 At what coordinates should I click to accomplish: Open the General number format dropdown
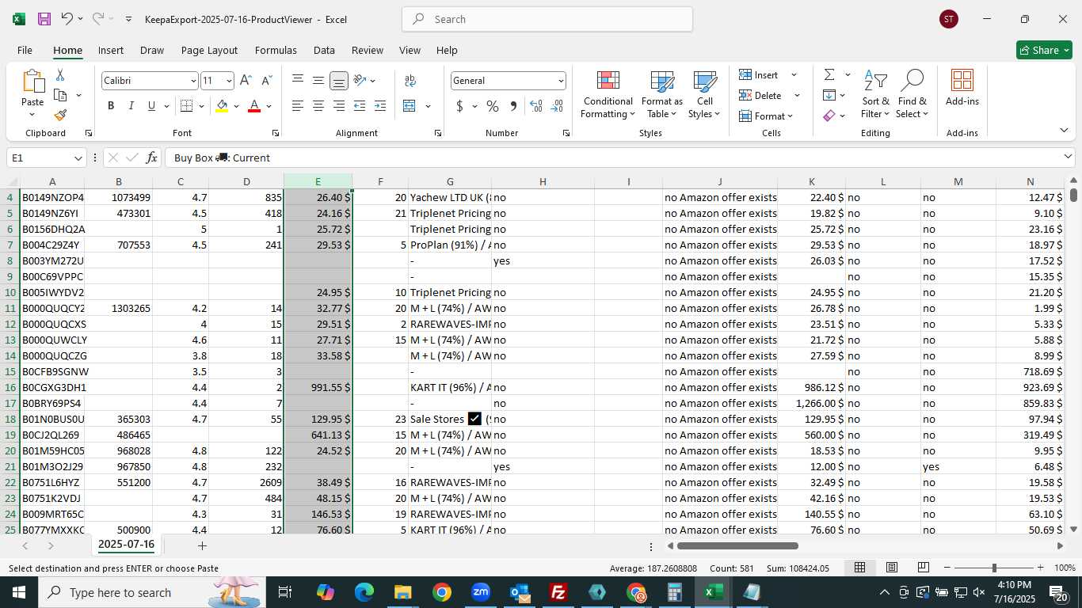[561, 81]
